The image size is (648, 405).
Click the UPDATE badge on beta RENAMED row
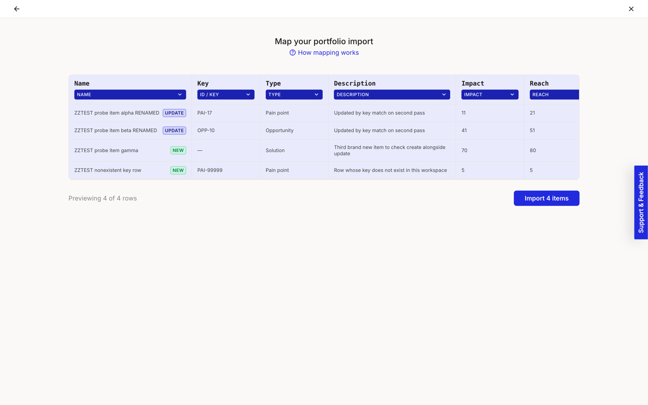point(174,130)
